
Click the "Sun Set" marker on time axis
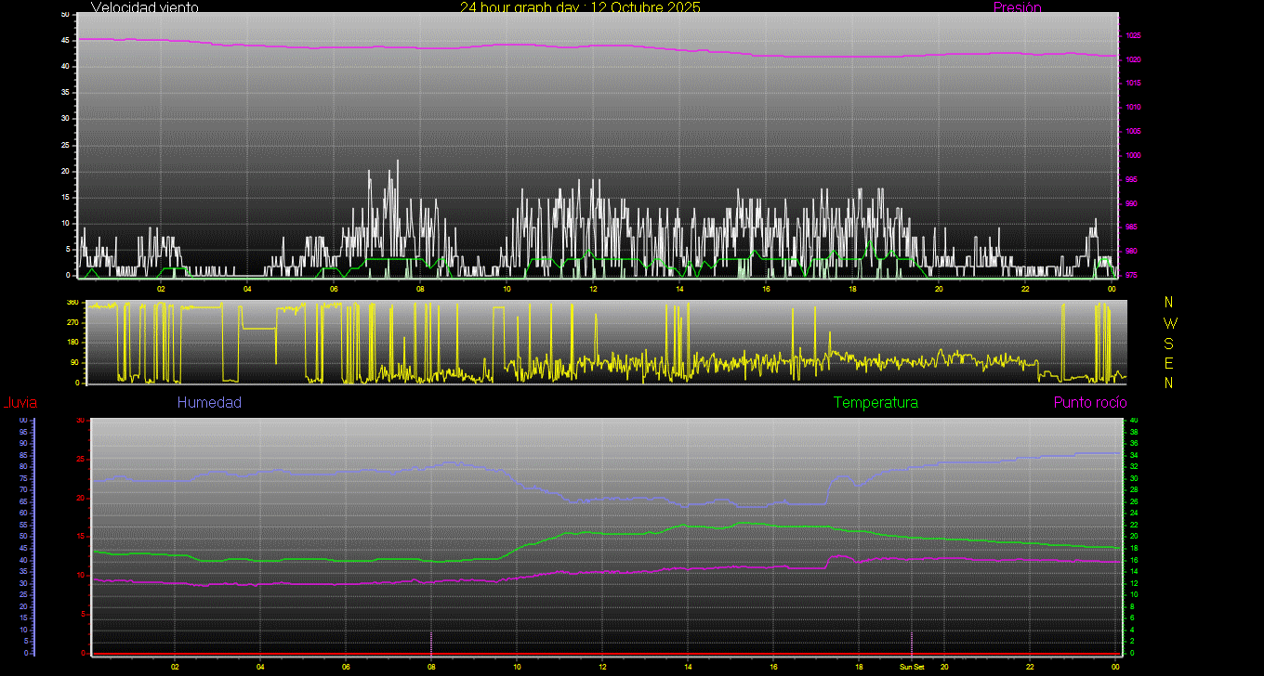coord(911,667)
